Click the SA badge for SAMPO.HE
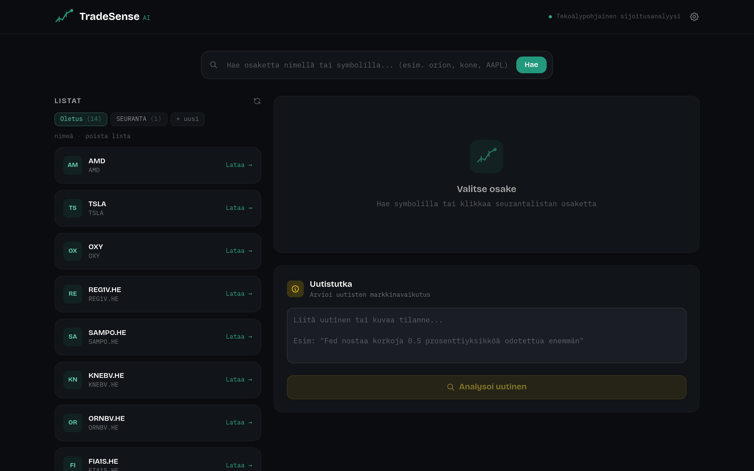Image resolution: width=754 pixels, height=471 pixels. pyautogui.click(x=73, y=337)
